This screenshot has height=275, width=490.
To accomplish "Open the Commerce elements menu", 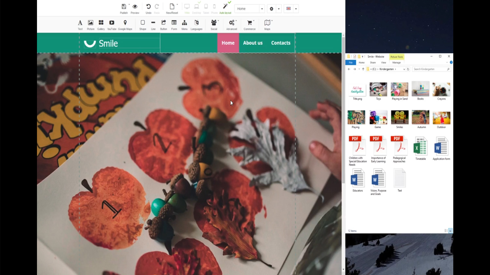I will point(250,25).
